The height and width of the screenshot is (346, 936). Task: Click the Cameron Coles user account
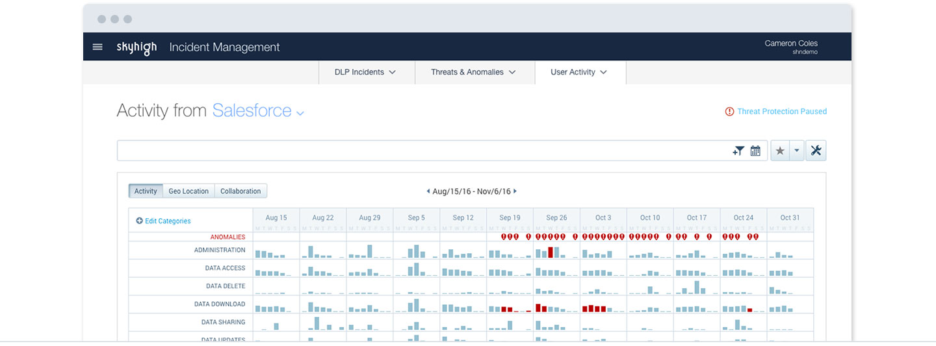(x=791, y=47)
